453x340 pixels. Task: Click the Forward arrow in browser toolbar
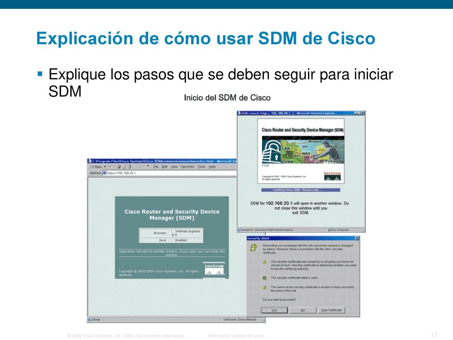(x=110, y=167)
